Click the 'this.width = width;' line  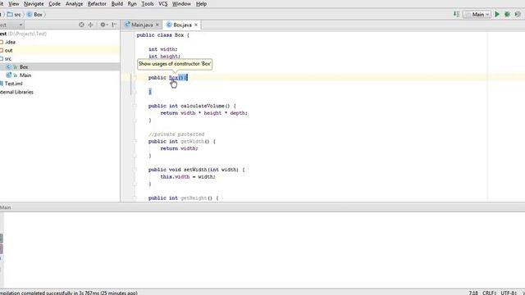tap(188, 177)
